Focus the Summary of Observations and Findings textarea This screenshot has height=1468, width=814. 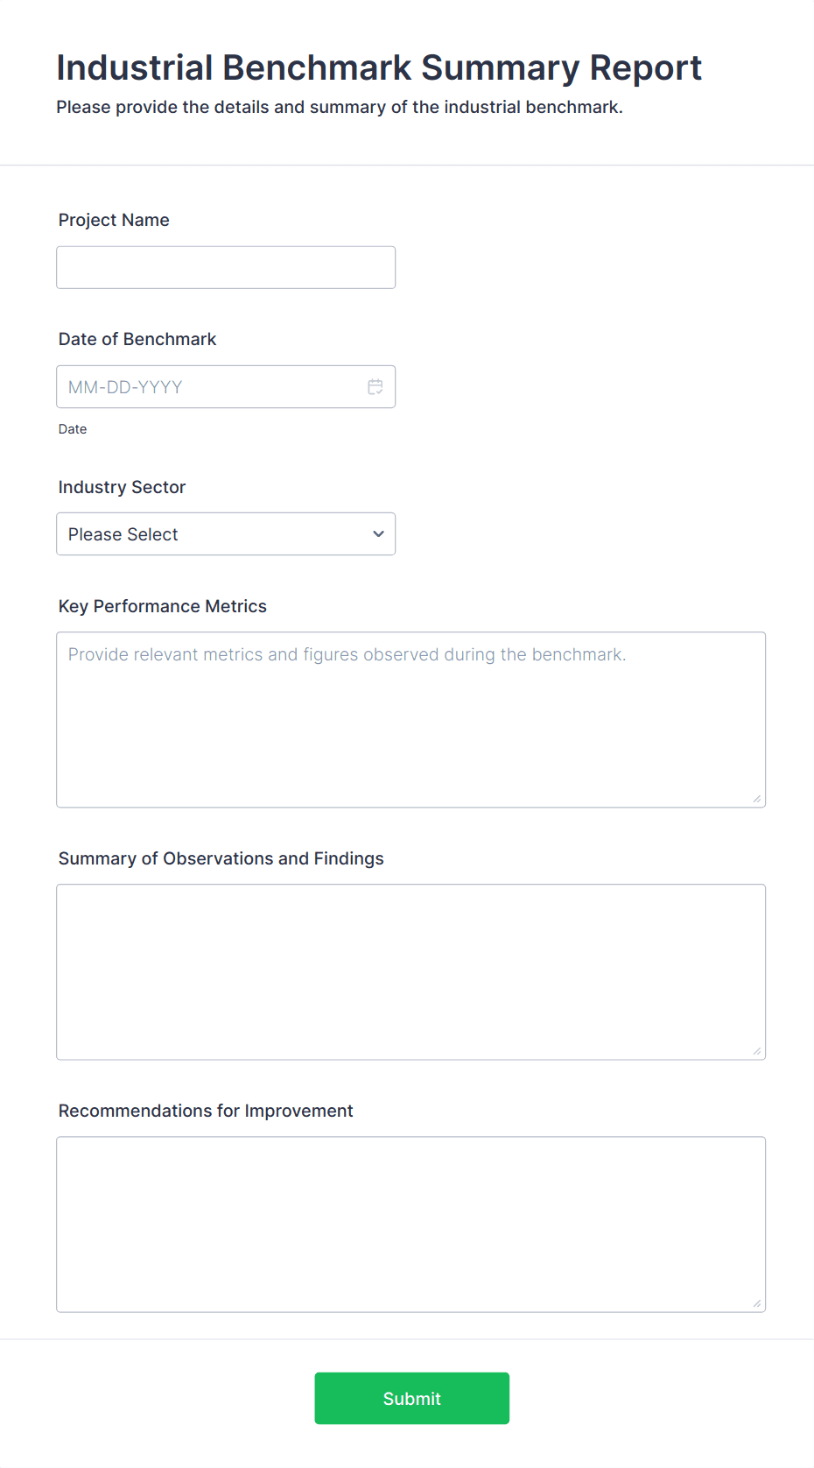pos(411,972)
